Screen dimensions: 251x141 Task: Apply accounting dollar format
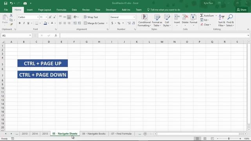pyautogui.click(x=112, y=23)
